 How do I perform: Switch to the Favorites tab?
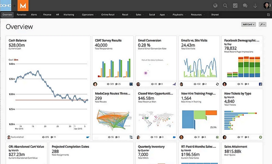(22, 15)
